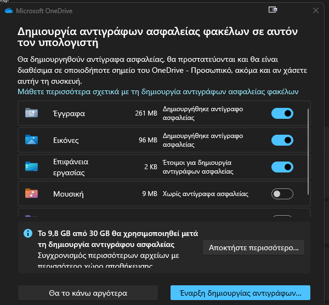This screenshot has height=305, width=329.
Task: Disable the Εικόνες backup switch
Action: click(x=282, y=140)
